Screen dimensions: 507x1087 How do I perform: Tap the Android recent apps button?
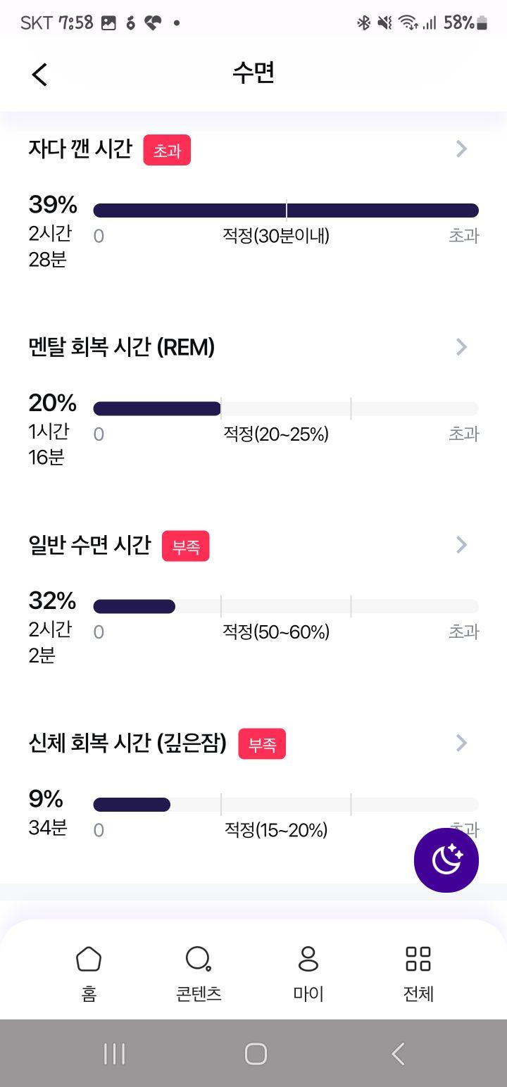[114, 1054]
